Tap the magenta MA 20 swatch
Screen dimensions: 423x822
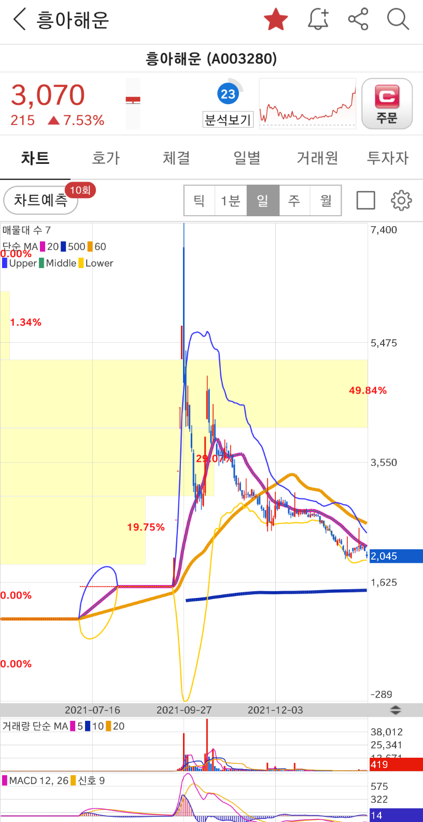coord(43,247)
